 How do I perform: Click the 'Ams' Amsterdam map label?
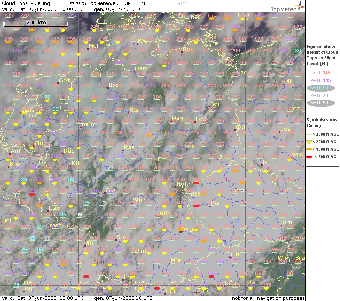(x=29, y=110)
